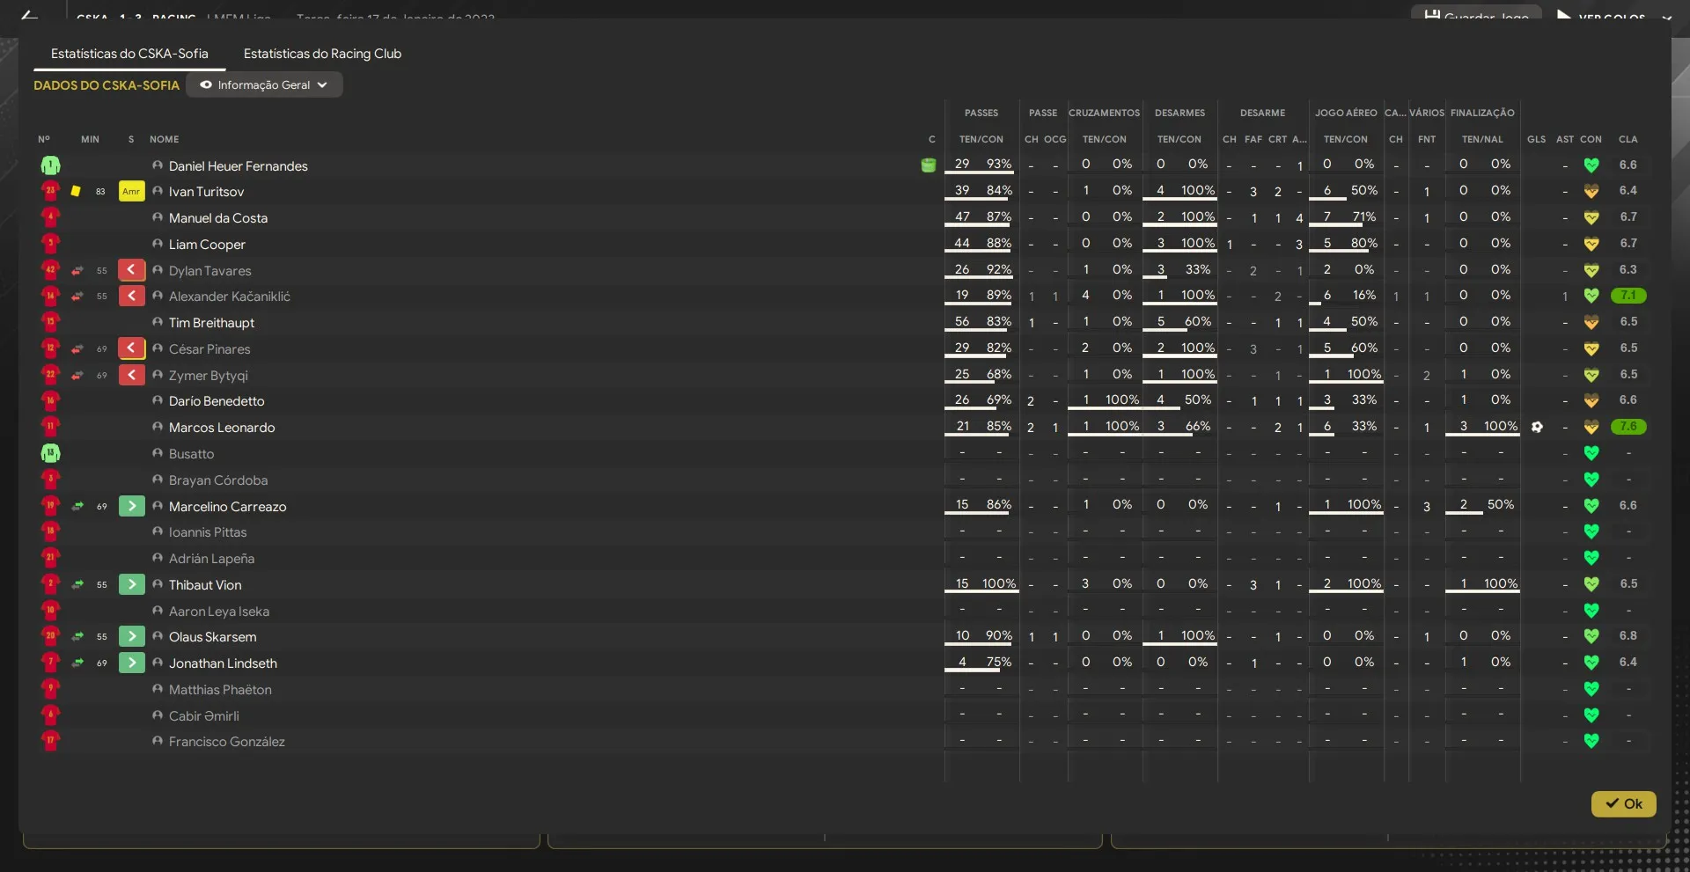Click César Pinares substituted-off arrow icon
Image resolution: width=1690 pixels, height=872 pixels.
pyautogui.click(x=131, y=348)
